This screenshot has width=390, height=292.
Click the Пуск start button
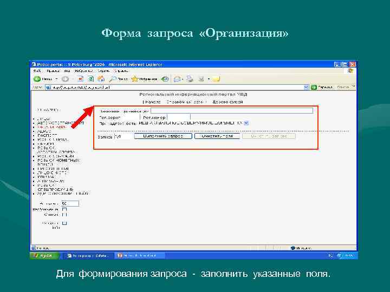pyautogui.click(x=45, y=256)
